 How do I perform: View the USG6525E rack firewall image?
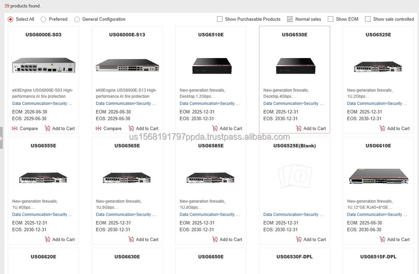pos(378,66)
